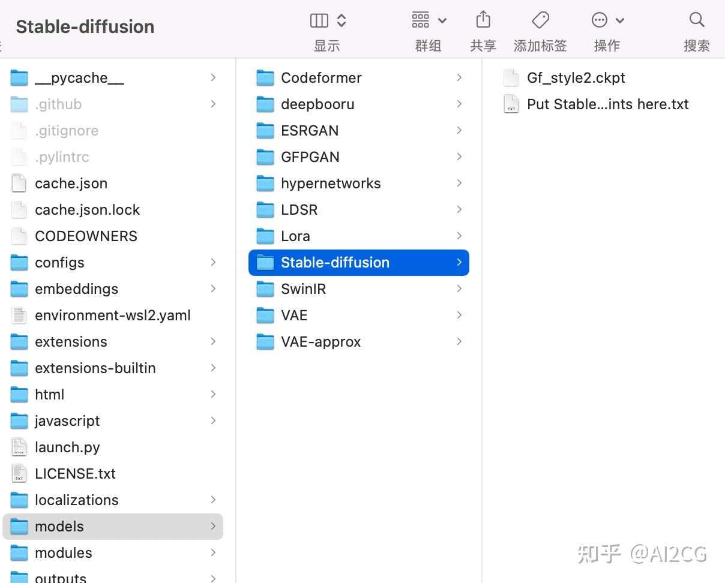Image resolution: width=725 pixels, height=583 pixels.
Task: Click the VAE-approx folder name
Action: pyautogui.click(x=321, y=342)
